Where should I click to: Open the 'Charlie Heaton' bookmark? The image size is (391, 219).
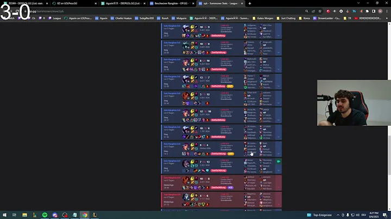pyautogui.click(x=121, y=18)
